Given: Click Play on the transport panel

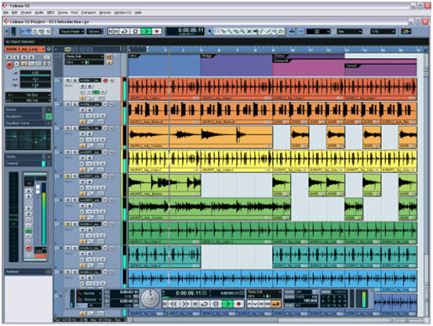Looking at the screenshot, I should (227, 303).
